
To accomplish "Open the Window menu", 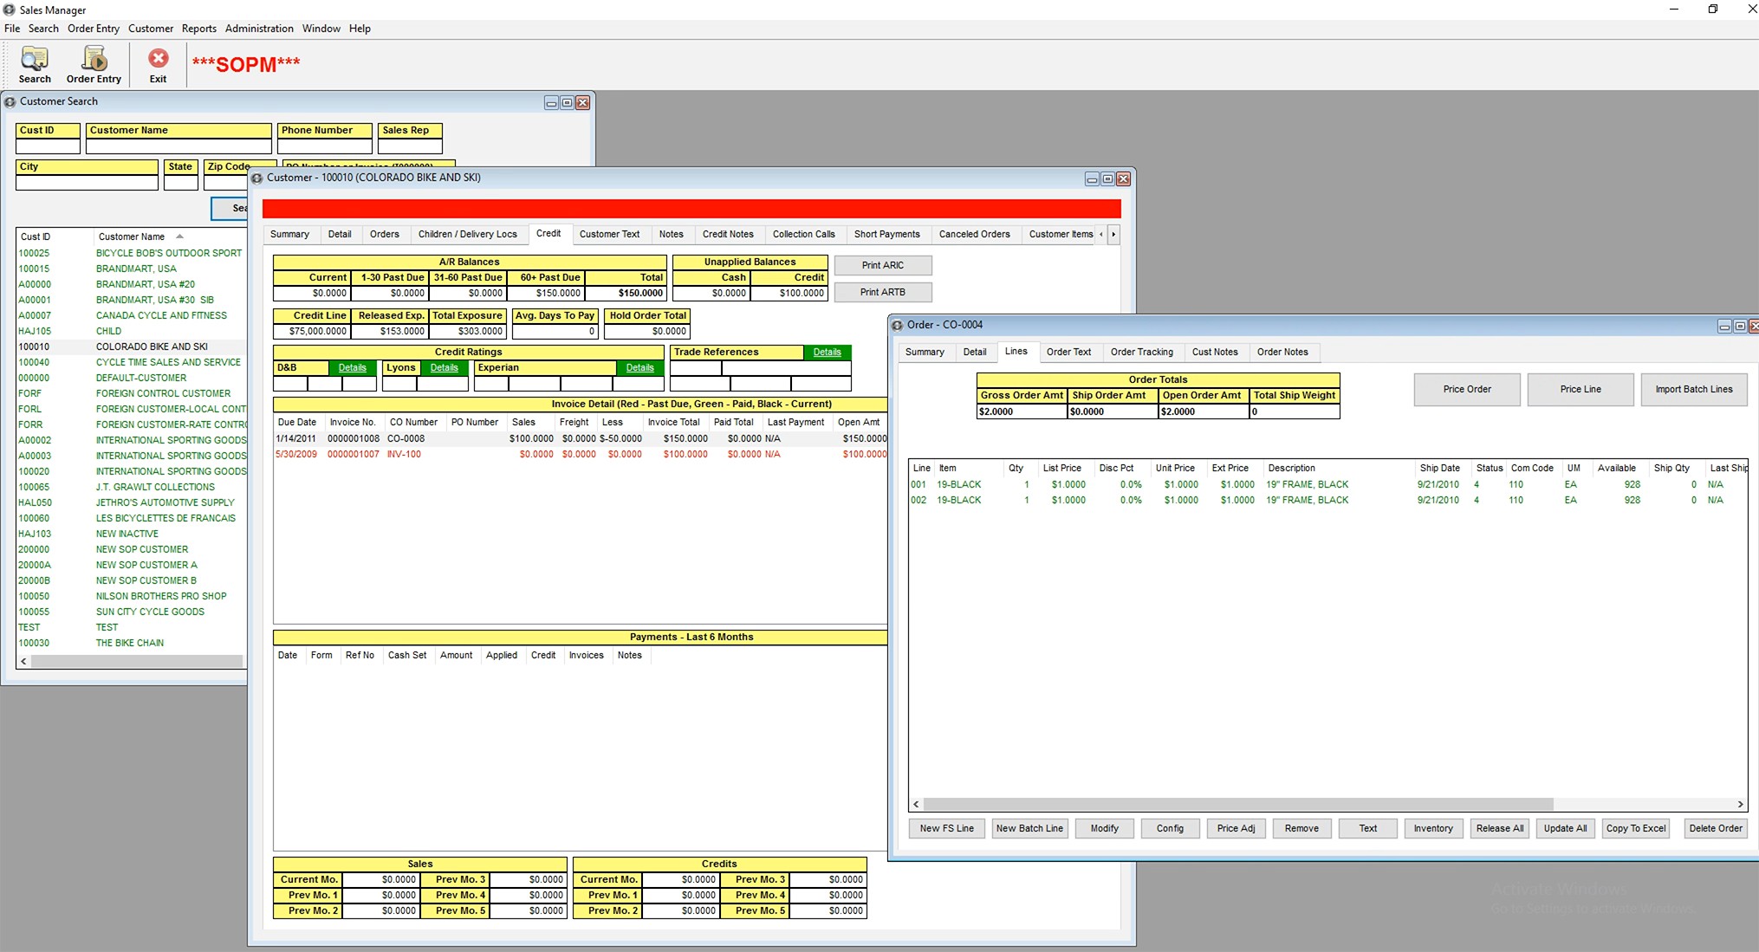I will [321, 29].
